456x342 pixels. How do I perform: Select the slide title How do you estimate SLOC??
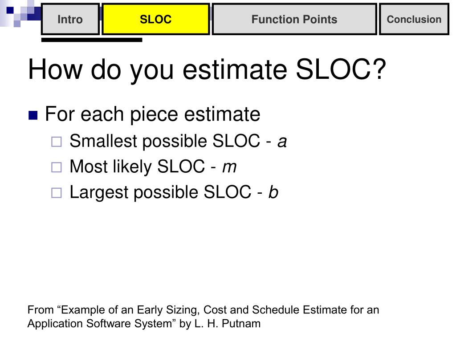click(x=207, y=70)
